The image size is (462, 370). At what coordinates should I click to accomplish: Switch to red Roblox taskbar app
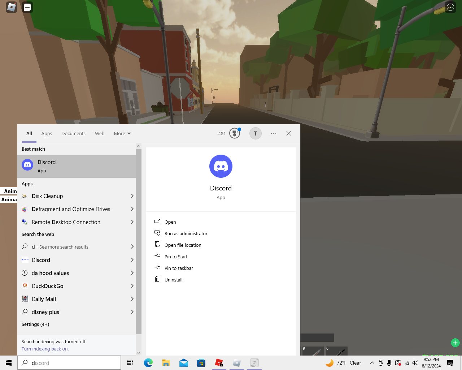(219, 363)
